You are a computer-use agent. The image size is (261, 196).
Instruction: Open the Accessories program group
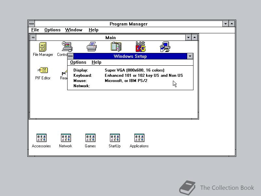[41, 138]
